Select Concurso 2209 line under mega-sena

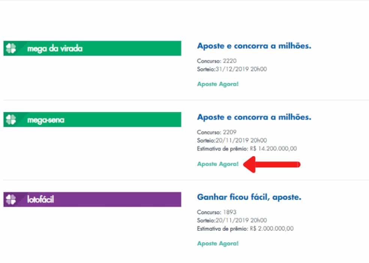point(216,132)
